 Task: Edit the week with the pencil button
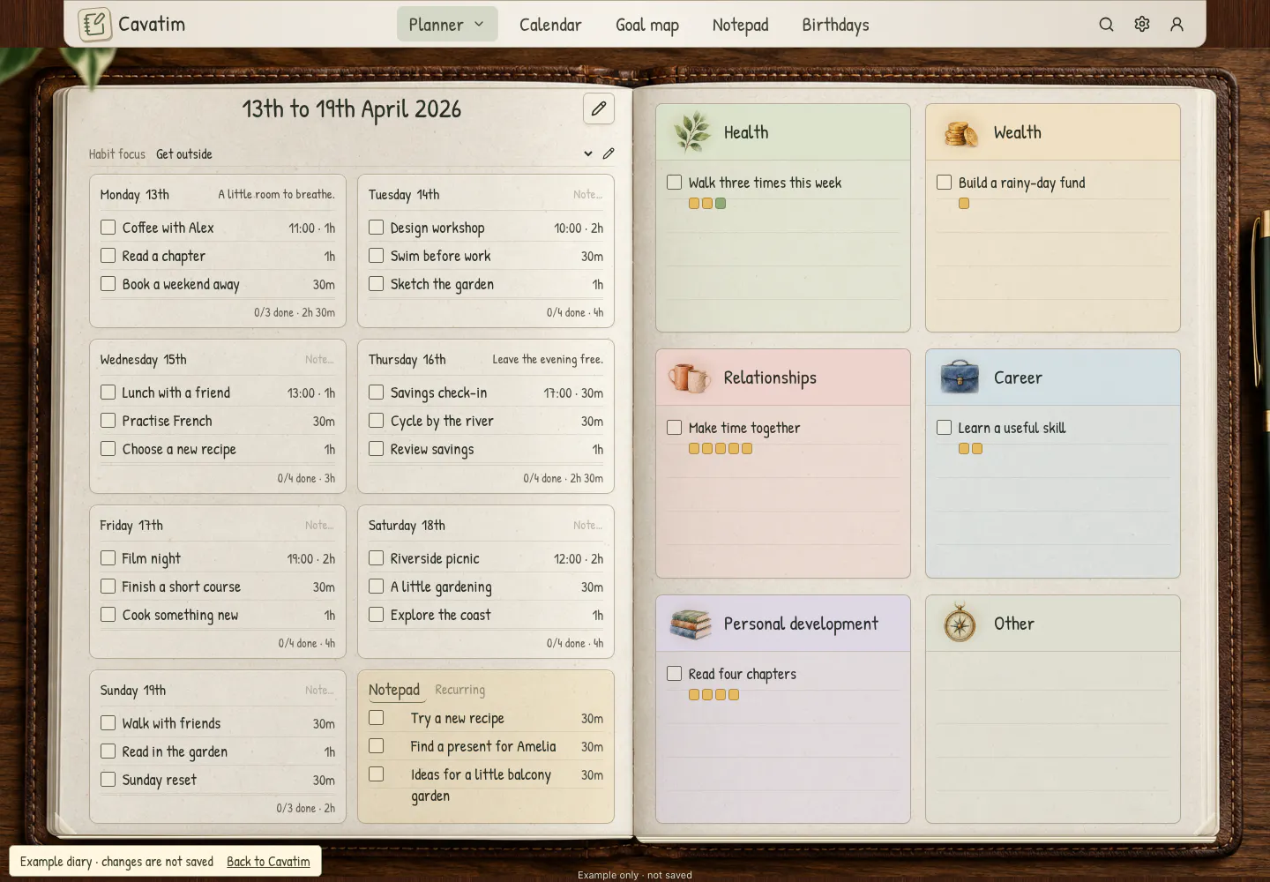point(599,108)
